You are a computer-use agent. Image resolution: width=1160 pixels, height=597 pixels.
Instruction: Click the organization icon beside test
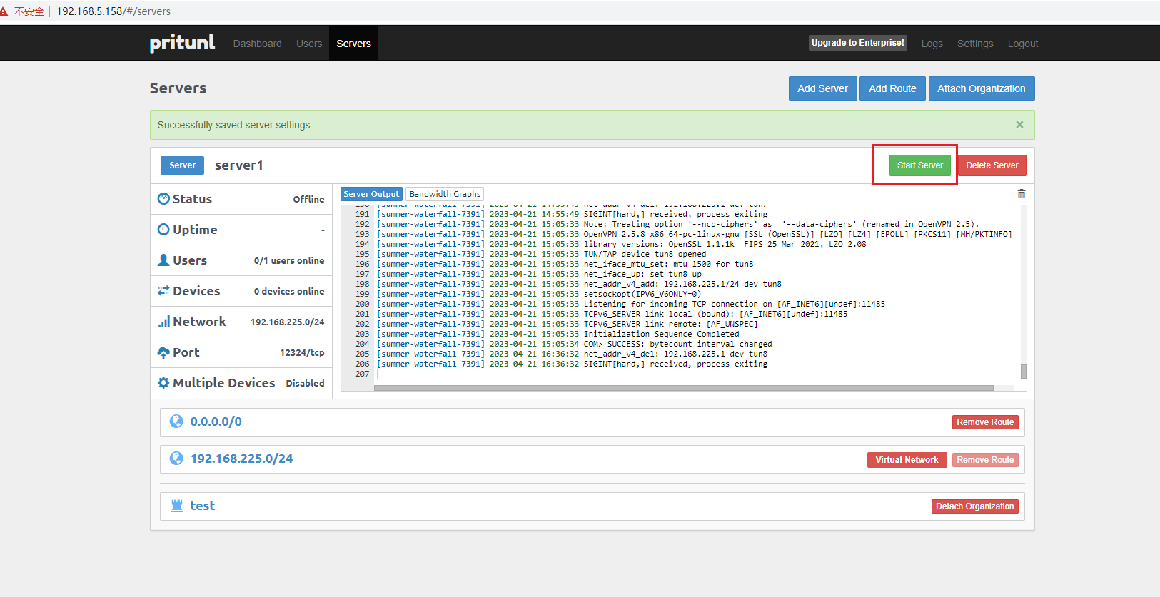point(177,506)
